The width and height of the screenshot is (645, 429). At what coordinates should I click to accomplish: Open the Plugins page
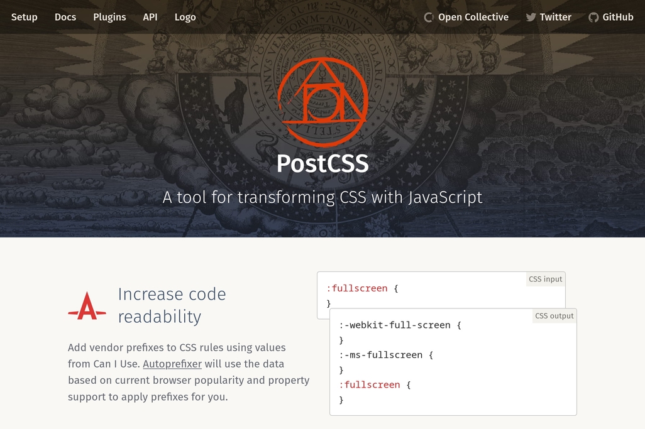tap(109, 17)
